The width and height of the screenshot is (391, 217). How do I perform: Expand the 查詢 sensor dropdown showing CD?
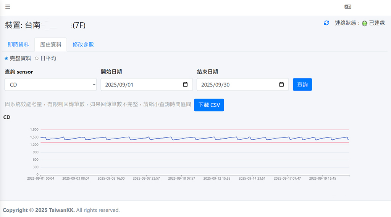tap(50, 85)
